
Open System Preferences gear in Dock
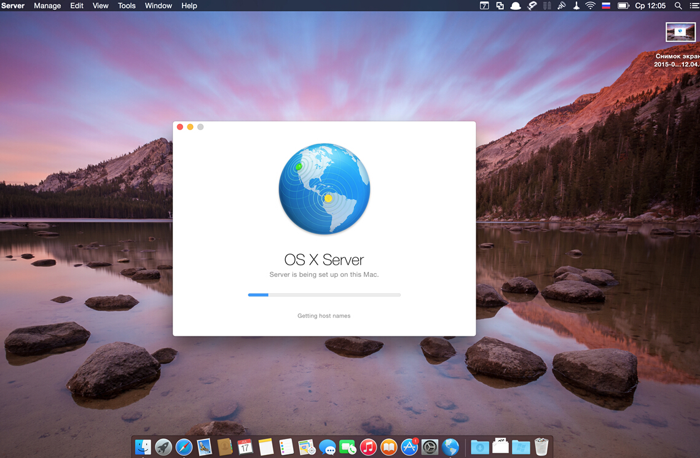pyautogui.click(x=430, y=447)
